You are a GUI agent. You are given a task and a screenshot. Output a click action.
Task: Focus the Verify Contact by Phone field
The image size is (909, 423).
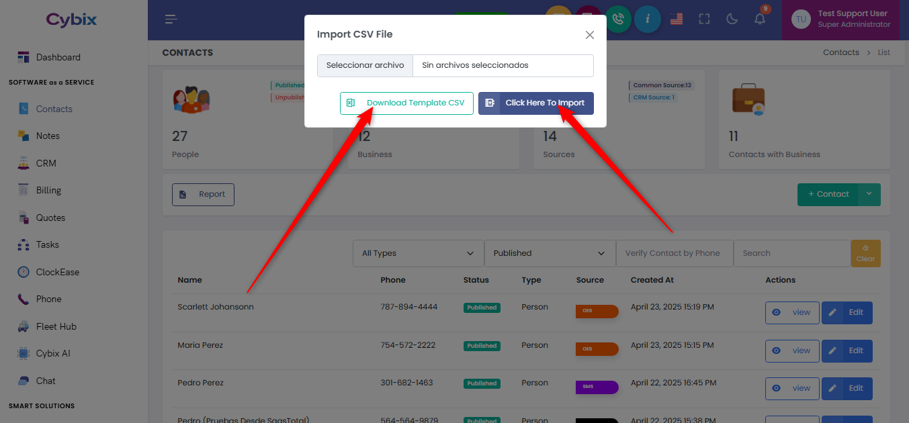point(675,253)
